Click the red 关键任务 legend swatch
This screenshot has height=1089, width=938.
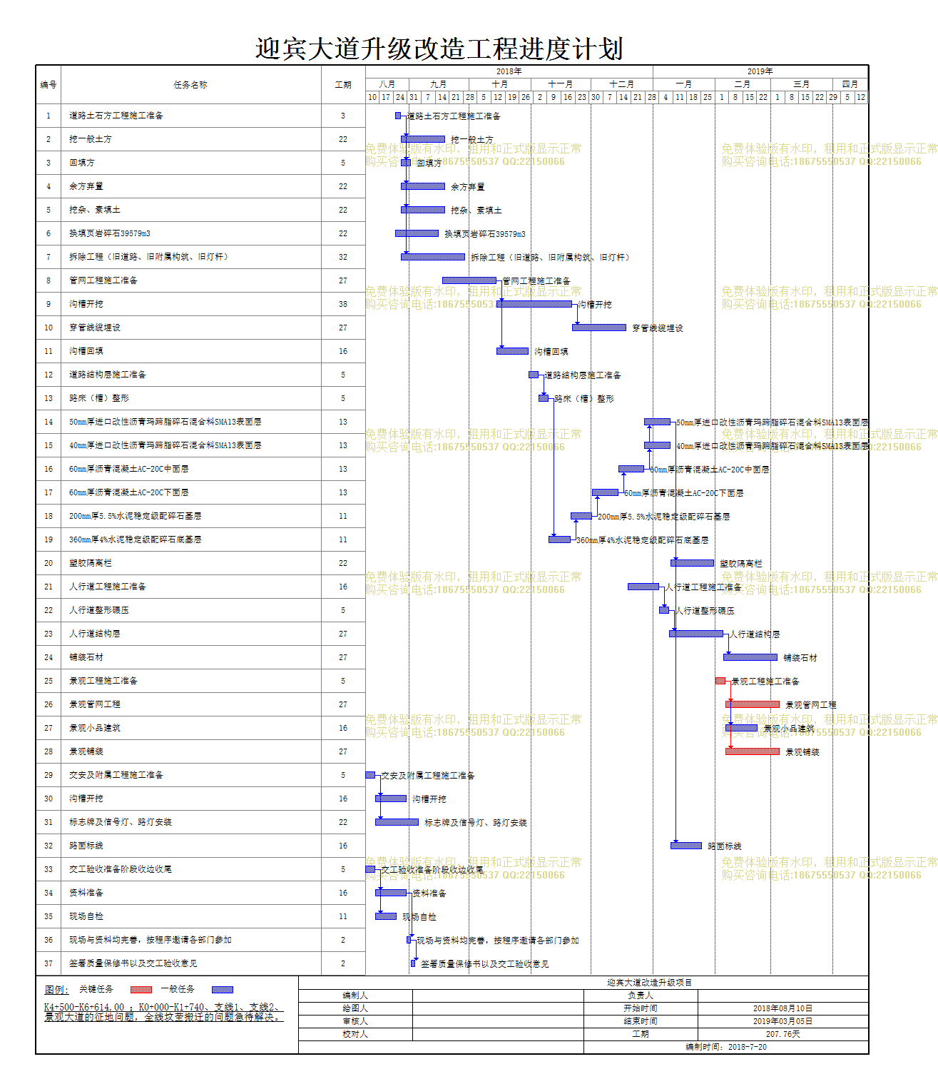click(141, 990)
